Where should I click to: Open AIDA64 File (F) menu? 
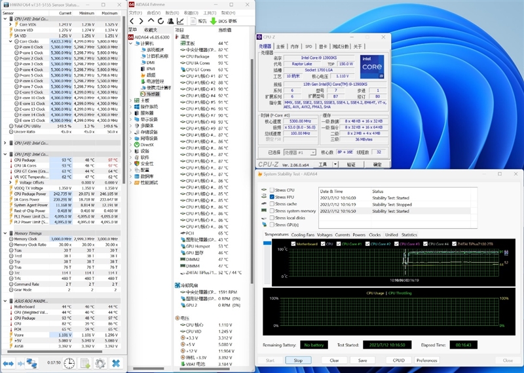[x=136, y=12]
